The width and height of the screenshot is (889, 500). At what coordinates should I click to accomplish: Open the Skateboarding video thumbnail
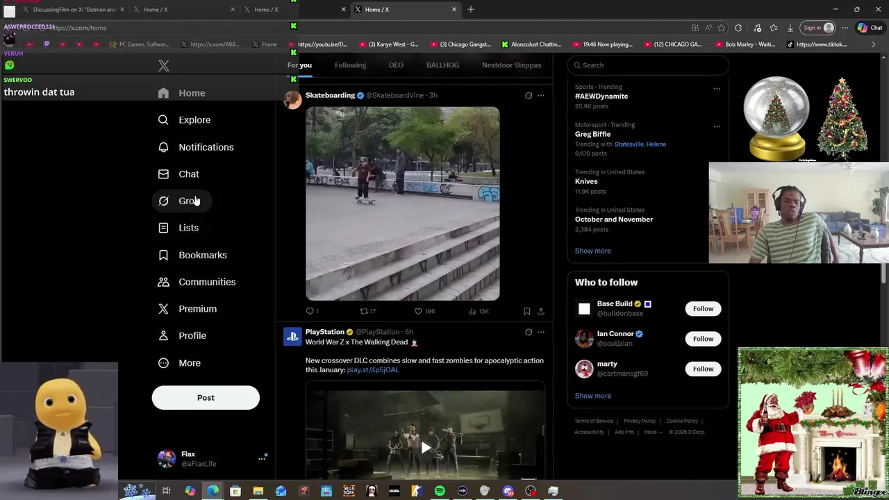click(402, 203)
